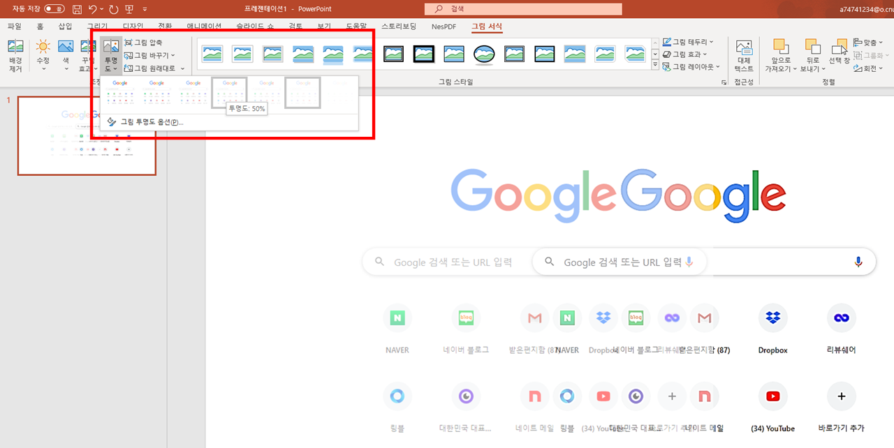This screenshot has height=448, width=894.
Task: Open the 회전 (rotate) dropdown
Action: coord(867,68)
